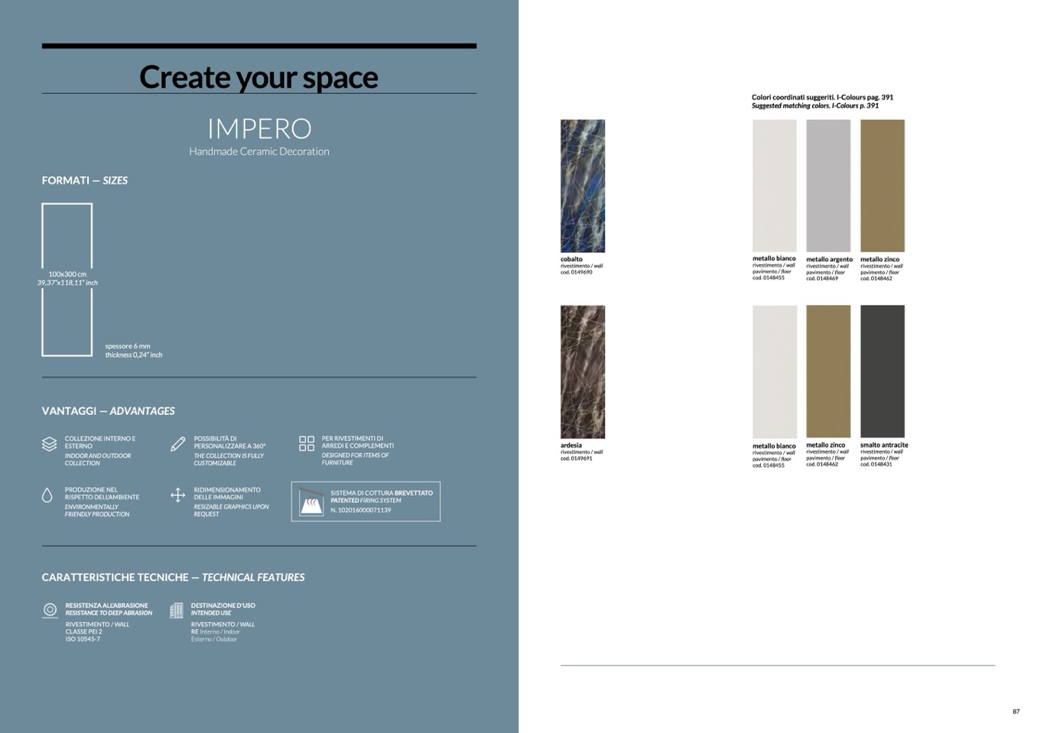Click the intended use building icon
1037x733 pixels.
pyautogui.click(x=177, y=609)
